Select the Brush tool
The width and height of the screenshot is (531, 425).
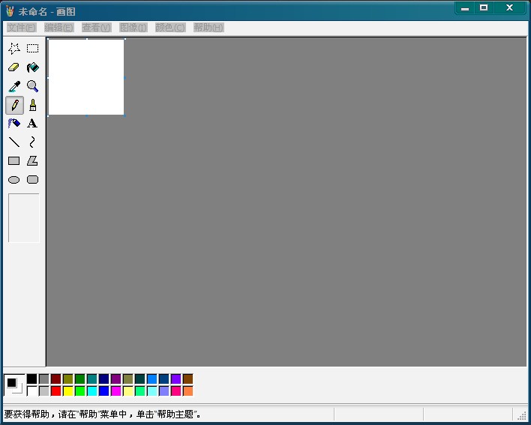[x=32, y=105]
